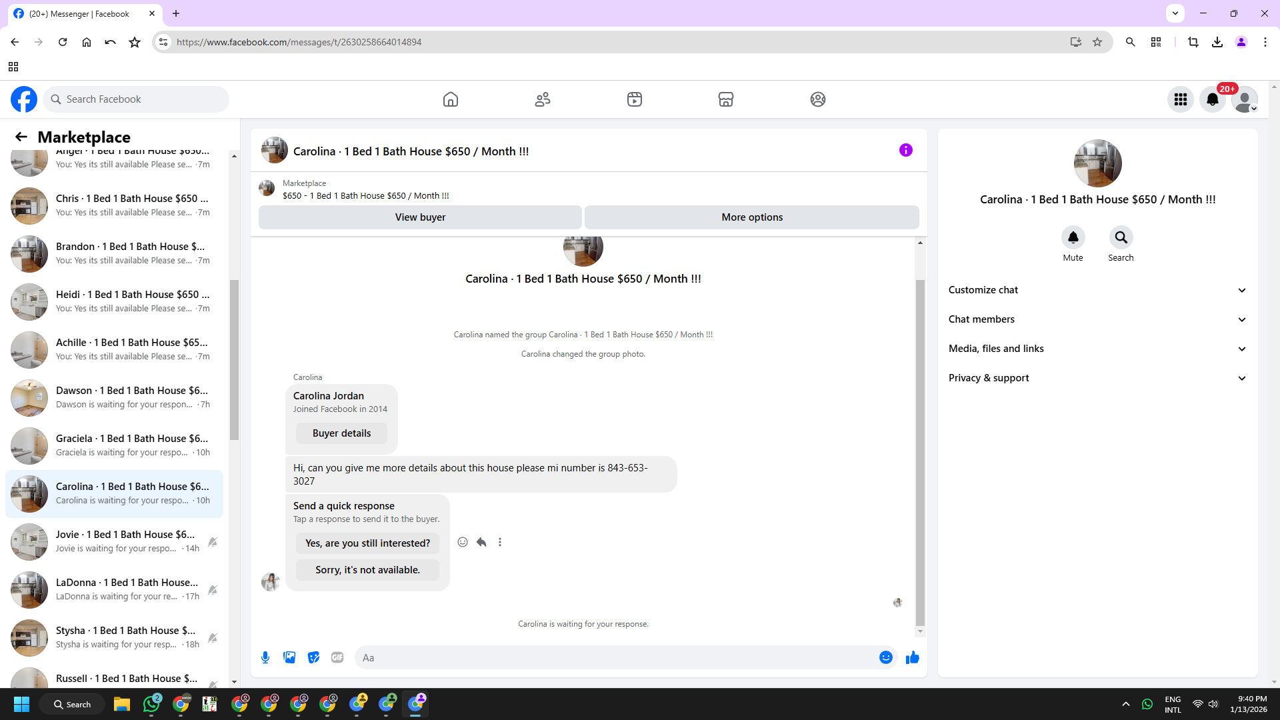This screenshot has height=720, width=1280.
Task: React to message with smiley icon
Action: (463, 542)
